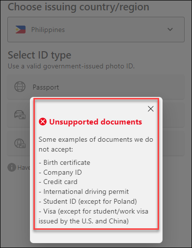Click the Unsupported documents heading
The image size is (192, 248).
point(96,122)
